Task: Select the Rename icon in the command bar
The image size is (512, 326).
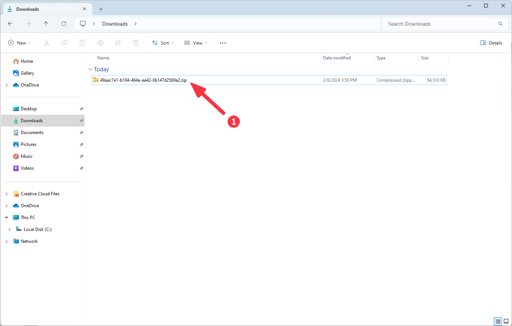Action: coord(100,43)
